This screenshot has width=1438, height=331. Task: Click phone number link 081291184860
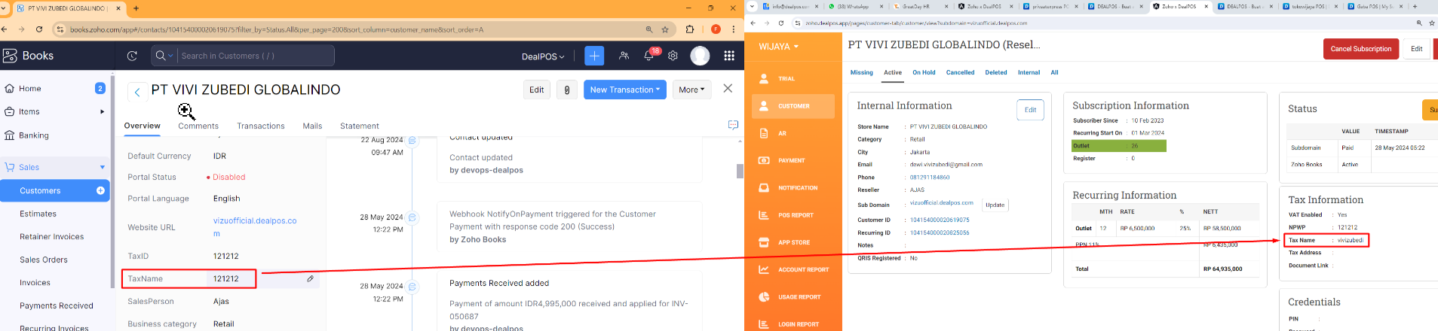click(930, 178)
